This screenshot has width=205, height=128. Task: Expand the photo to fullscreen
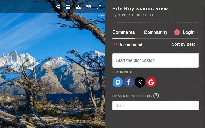99,7
